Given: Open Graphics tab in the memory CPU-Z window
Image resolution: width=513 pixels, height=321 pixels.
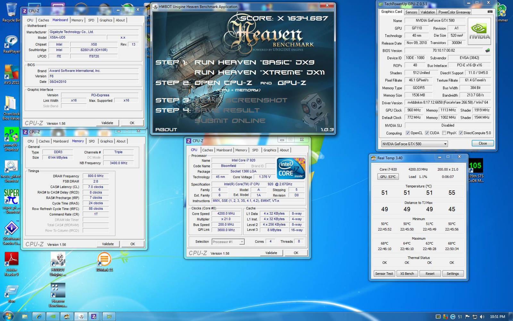Looking at the screenshot, I should (106, 141).
